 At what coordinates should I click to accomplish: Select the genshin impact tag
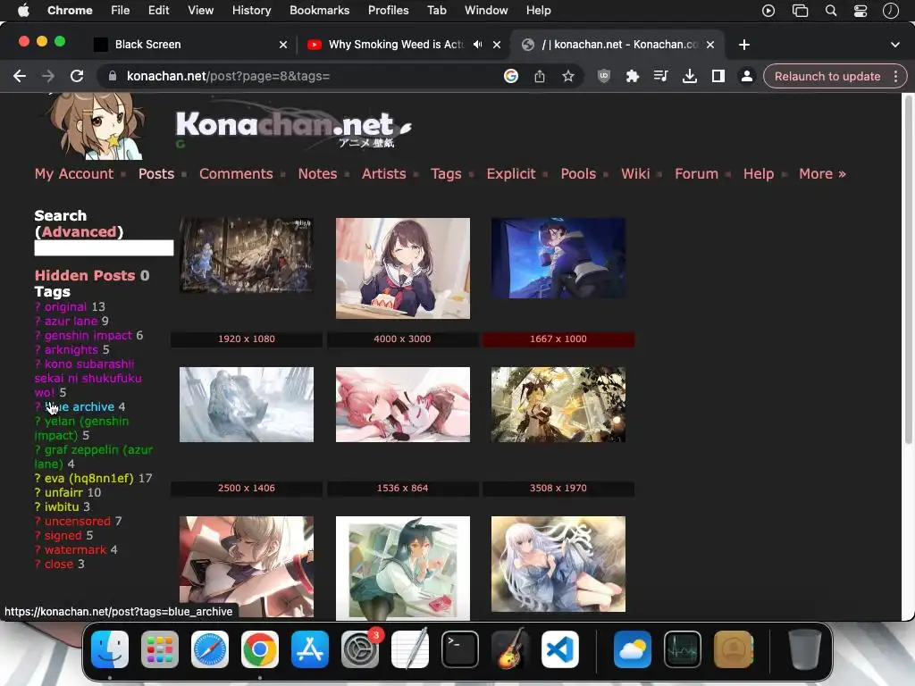(88, 336)
